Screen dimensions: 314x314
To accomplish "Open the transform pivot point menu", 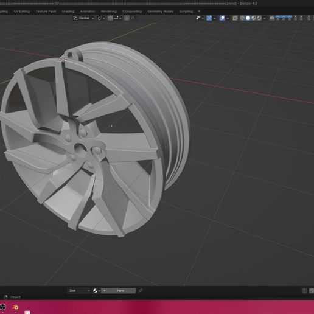I will [101, 18].
